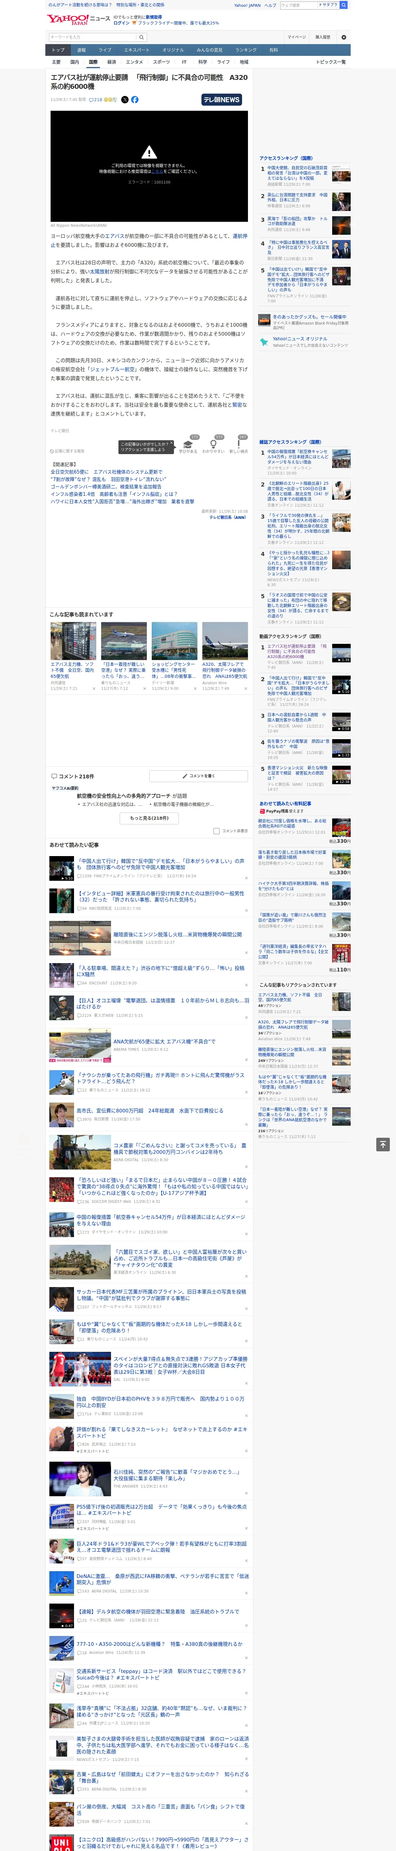Click the back-to-top arrow button
396x1851 pixels.
point(383,1144)
